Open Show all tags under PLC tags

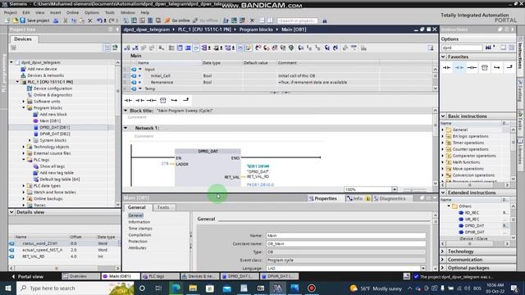tap(52, 166)
